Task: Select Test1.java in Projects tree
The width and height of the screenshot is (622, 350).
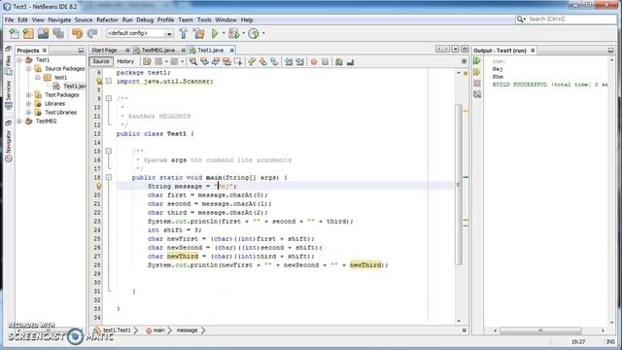Action: [74, 87]
